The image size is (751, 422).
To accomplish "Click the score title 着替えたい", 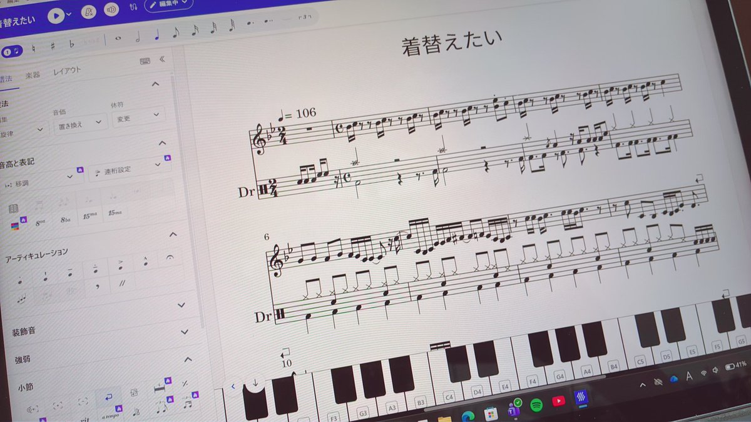I will click(x=452, y=43).
